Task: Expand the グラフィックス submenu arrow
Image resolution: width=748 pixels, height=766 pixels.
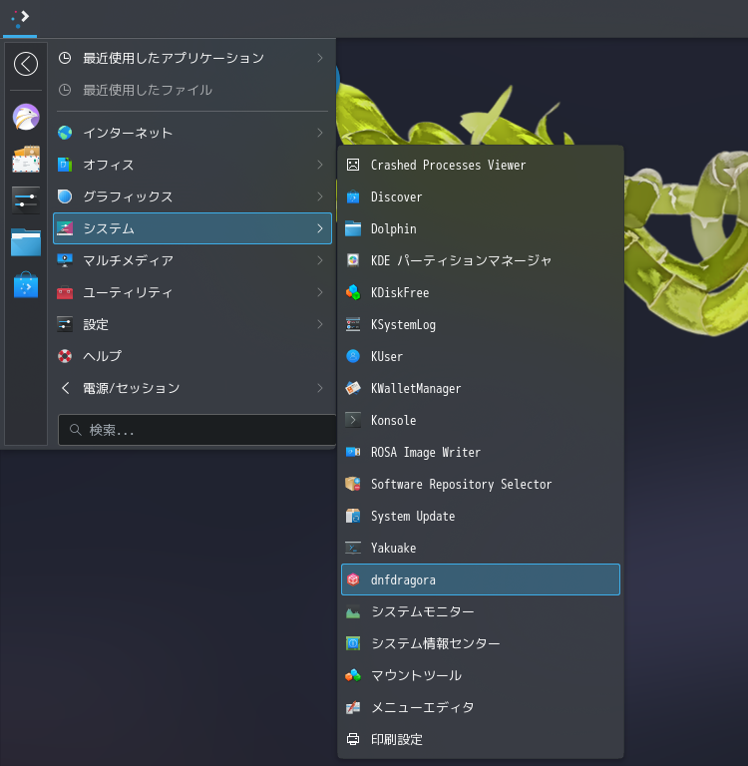Action: point(320,196)
